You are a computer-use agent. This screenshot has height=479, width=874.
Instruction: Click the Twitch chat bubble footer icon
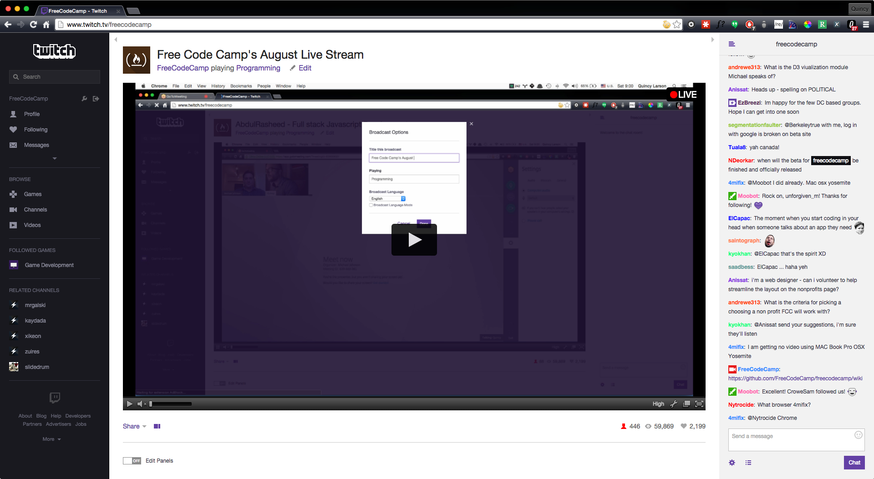coord(55,398)
